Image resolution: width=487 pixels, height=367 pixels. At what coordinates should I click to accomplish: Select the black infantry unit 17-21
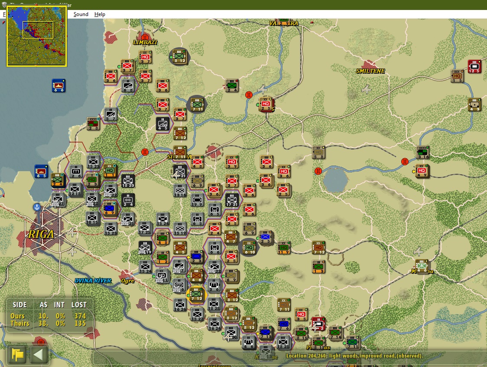pos(232,200)
